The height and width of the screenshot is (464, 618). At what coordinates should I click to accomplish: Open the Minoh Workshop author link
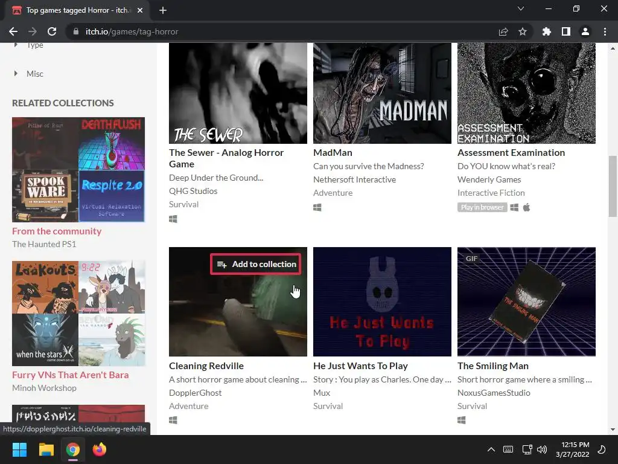tap(44, 388)
